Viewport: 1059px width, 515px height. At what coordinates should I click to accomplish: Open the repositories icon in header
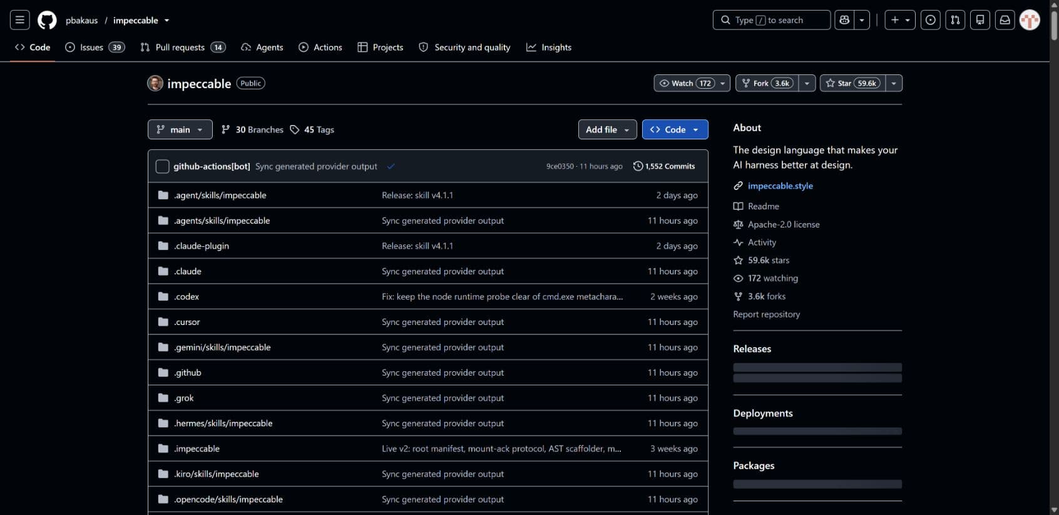pyautogui.click(x=980, y=20)
